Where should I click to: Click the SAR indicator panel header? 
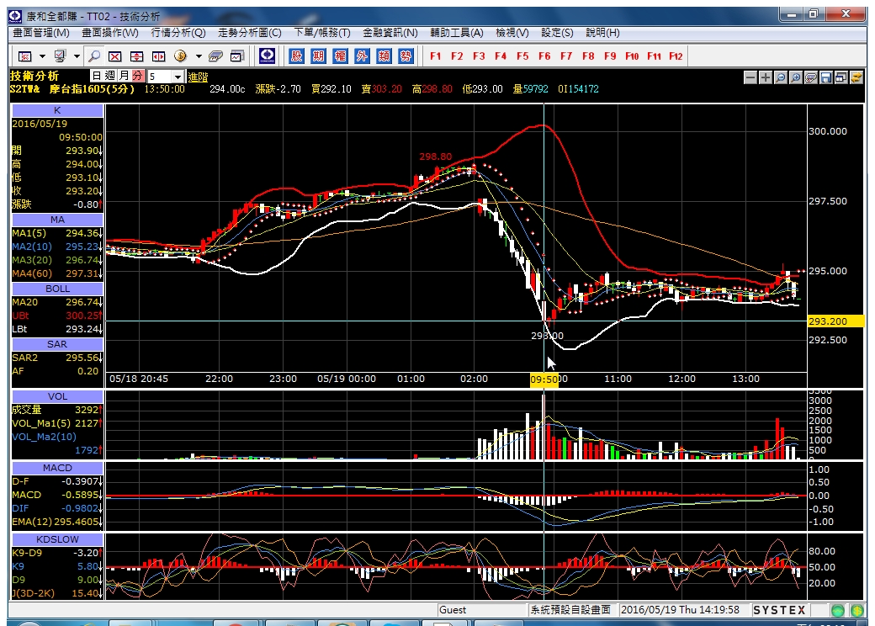tap(57, 344)
